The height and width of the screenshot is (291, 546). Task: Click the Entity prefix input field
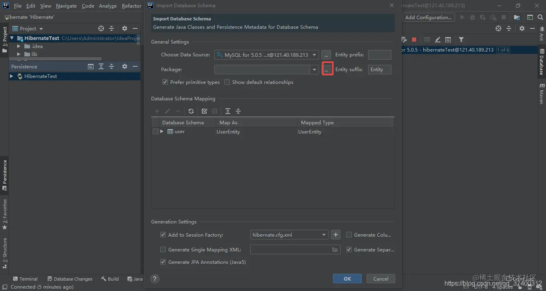[379, 55]
